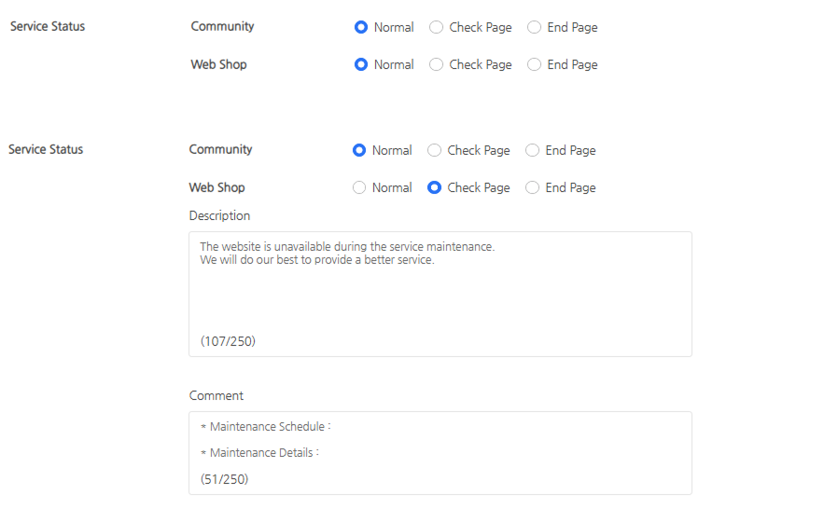The image size is (838, 509).
Task: Click selected Check Page radio for lower Web Shop
Action: click(434, 187)
